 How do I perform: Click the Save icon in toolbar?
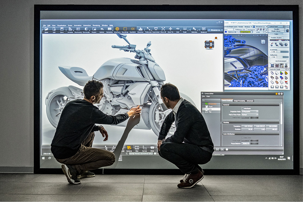pyautogui.click(x=62, y=29)
